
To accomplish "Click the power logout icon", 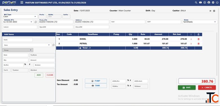I will (217, 3).
